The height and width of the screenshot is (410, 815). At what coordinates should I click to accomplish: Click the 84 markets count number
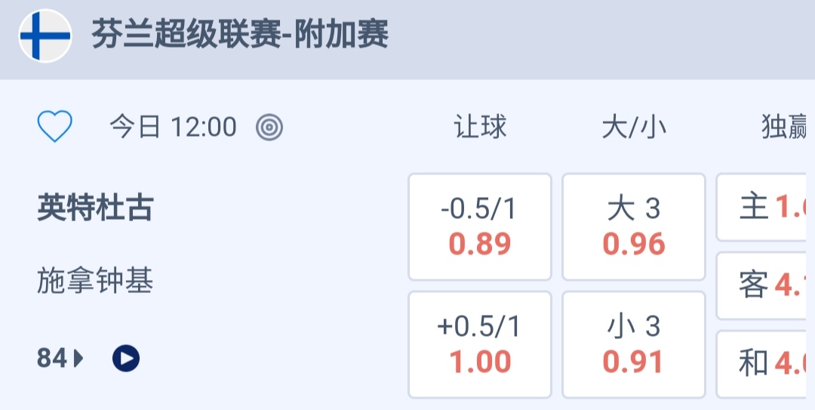(x=52, y=358)
